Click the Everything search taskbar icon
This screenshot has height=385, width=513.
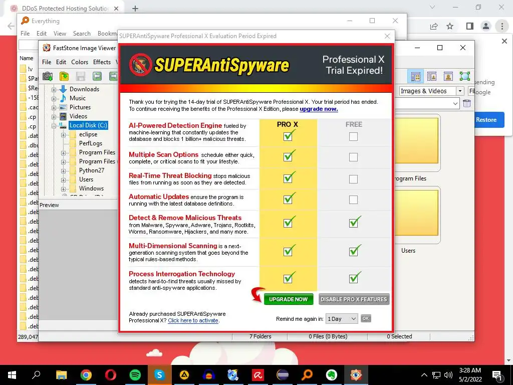307,374
